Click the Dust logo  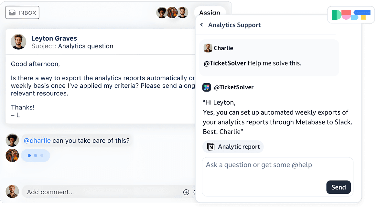tap(351, 15)
